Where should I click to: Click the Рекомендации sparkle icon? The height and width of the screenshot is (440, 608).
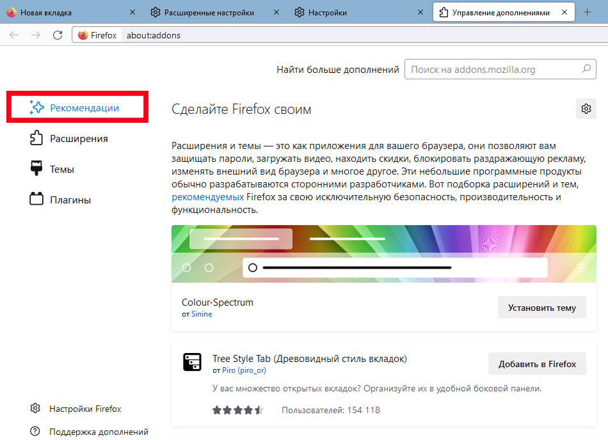point(37,107)
